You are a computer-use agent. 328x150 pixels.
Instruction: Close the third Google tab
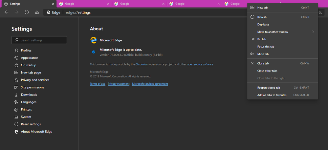tap(219, 4)
